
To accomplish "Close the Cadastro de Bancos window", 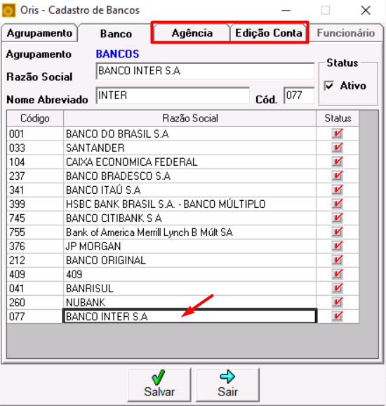I will [x=366, y=11].
